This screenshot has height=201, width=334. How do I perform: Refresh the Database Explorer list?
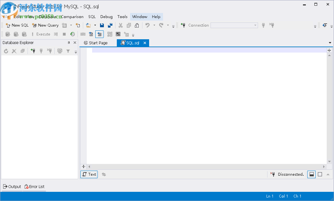6,51
